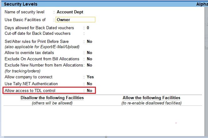Screen dimensions: 208x138
Task: Toggle Set/Alter rules for Print Before Save
Action: coord(89,41)
